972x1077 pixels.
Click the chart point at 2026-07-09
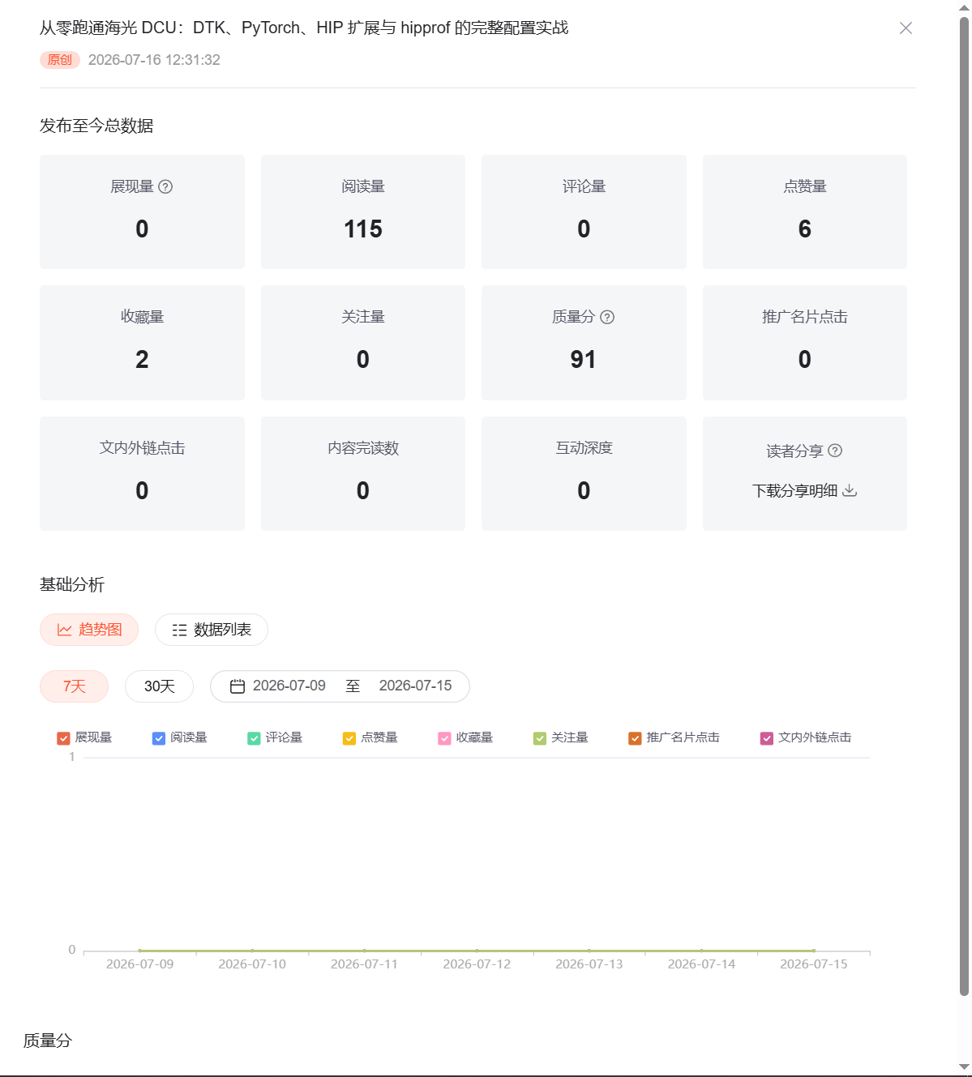point(139,951)
